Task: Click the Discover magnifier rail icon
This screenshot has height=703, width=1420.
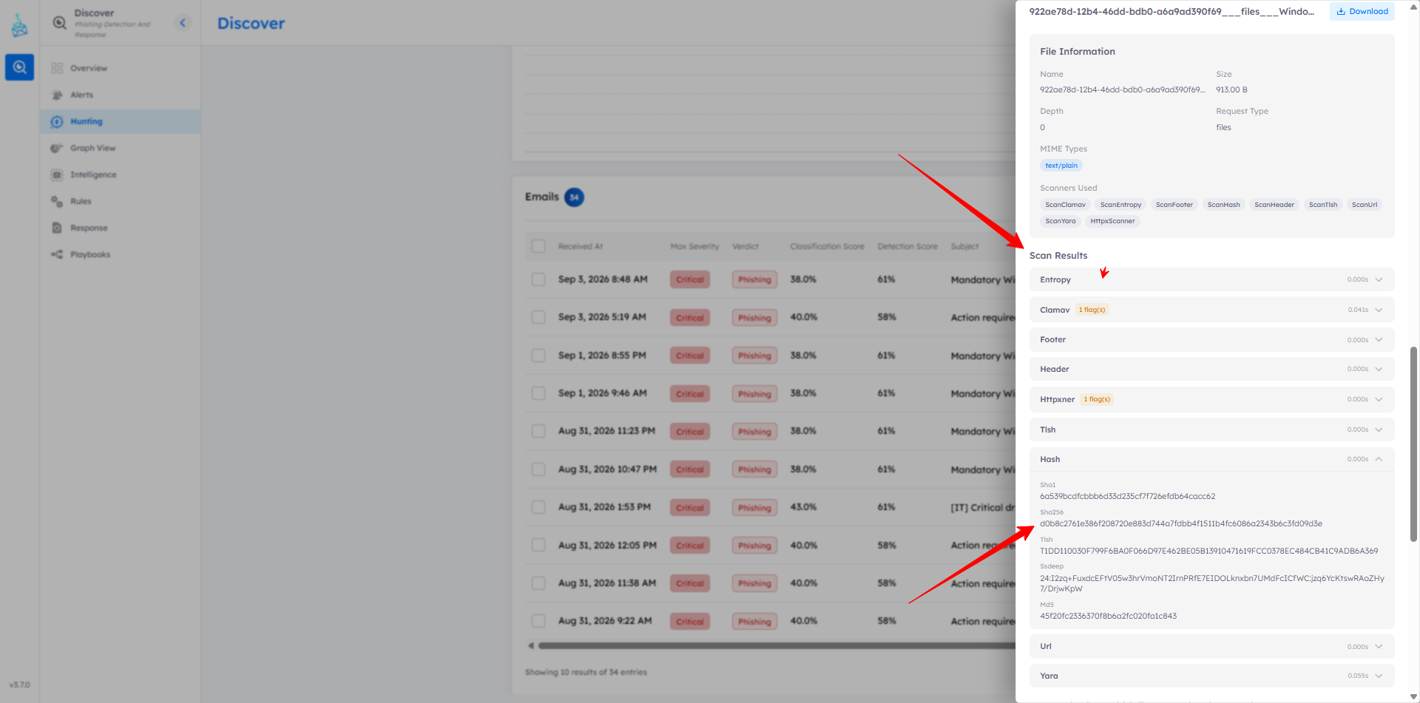Action: 20,67
